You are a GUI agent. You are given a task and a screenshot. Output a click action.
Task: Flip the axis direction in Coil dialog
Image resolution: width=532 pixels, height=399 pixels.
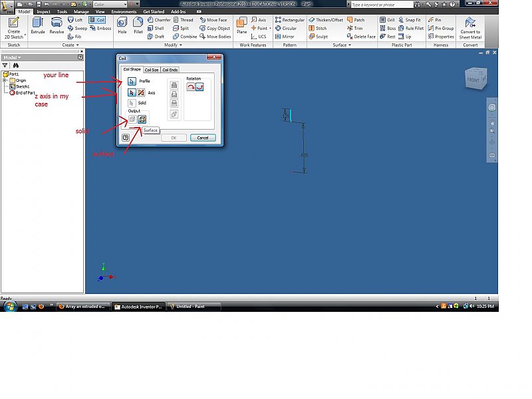pyautogui.click(x=141, y=92)
